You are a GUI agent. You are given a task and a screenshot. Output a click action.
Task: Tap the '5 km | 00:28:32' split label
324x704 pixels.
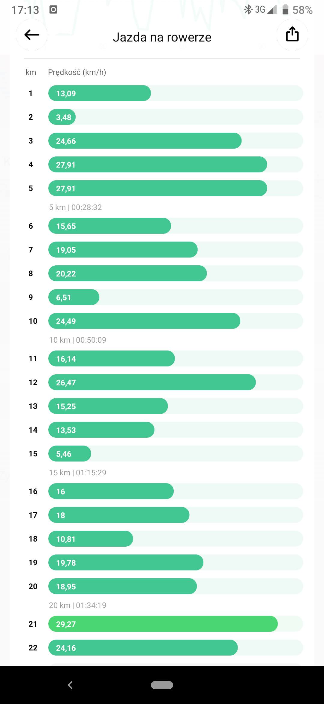coord(76,207)
